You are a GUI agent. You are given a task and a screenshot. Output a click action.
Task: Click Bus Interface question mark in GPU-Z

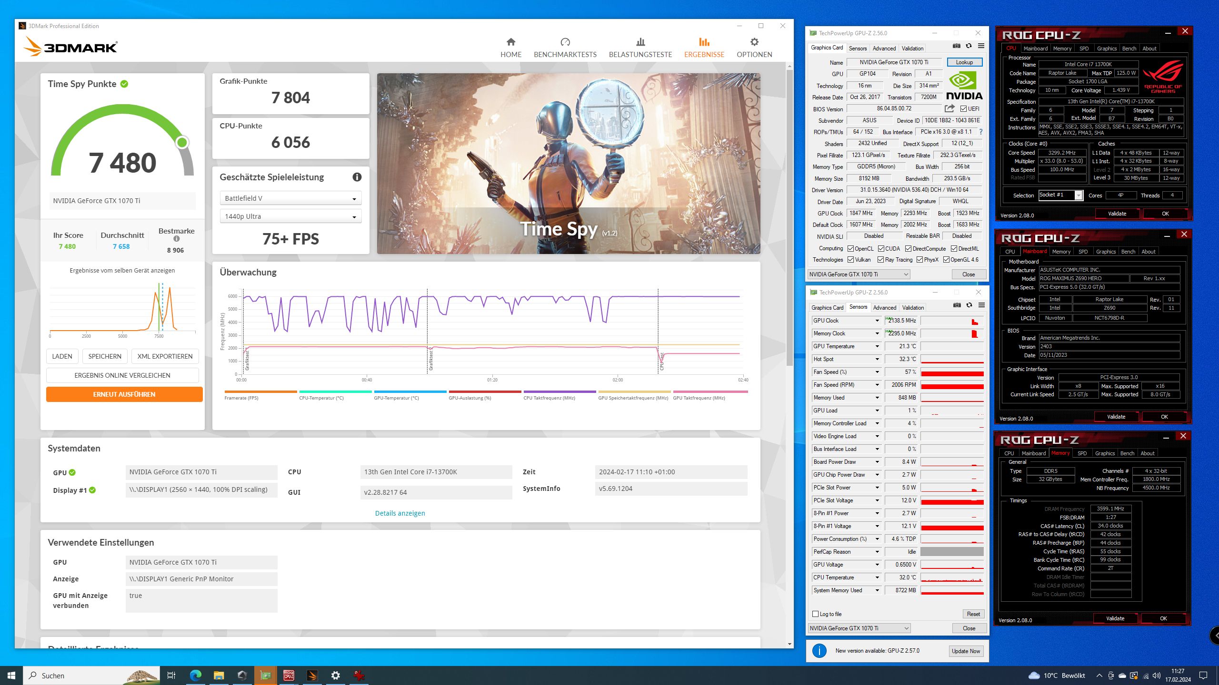(x=981, y=132)
